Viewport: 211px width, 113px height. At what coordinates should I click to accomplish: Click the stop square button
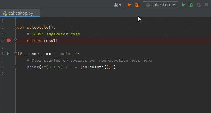(x=207, y=5)
